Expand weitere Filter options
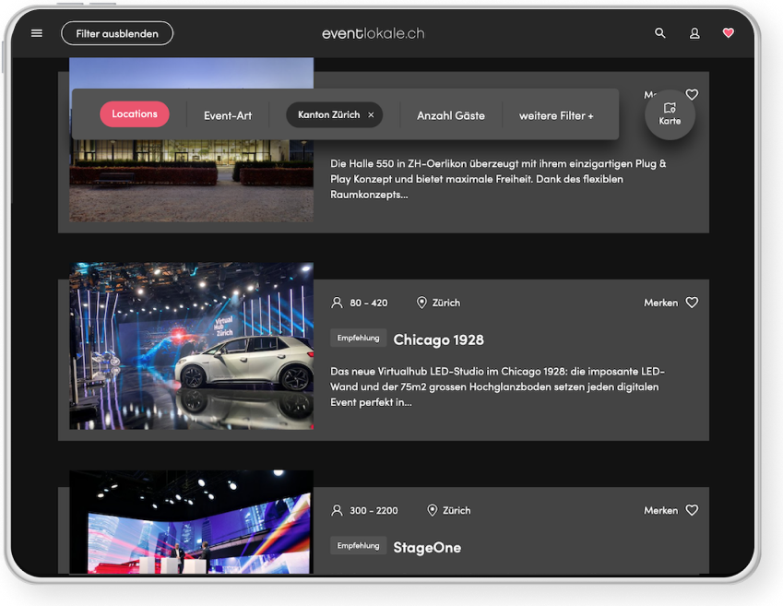 point(556,115)
